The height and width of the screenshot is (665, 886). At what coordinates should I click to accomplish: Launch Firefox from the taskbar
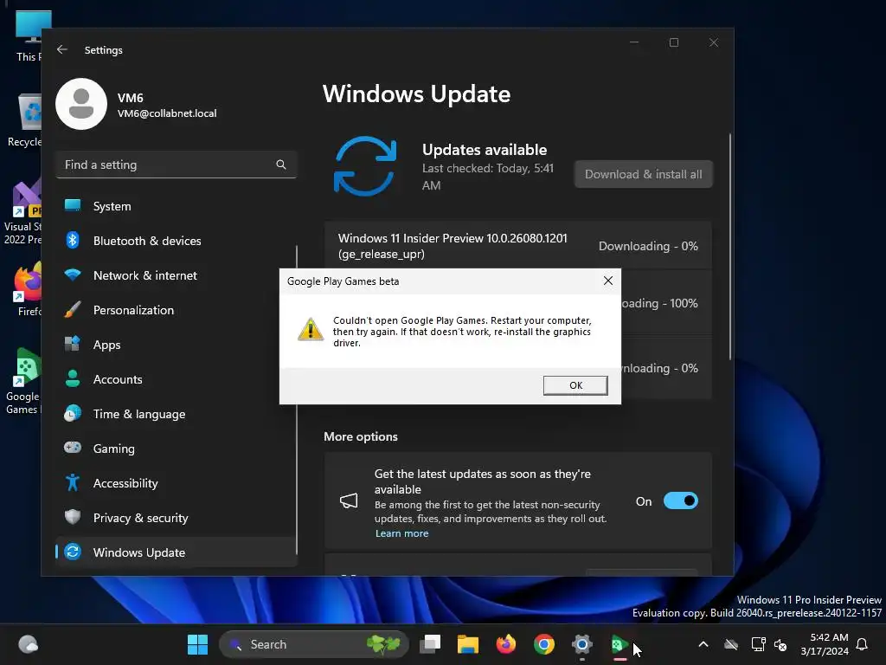pos(505,644)
